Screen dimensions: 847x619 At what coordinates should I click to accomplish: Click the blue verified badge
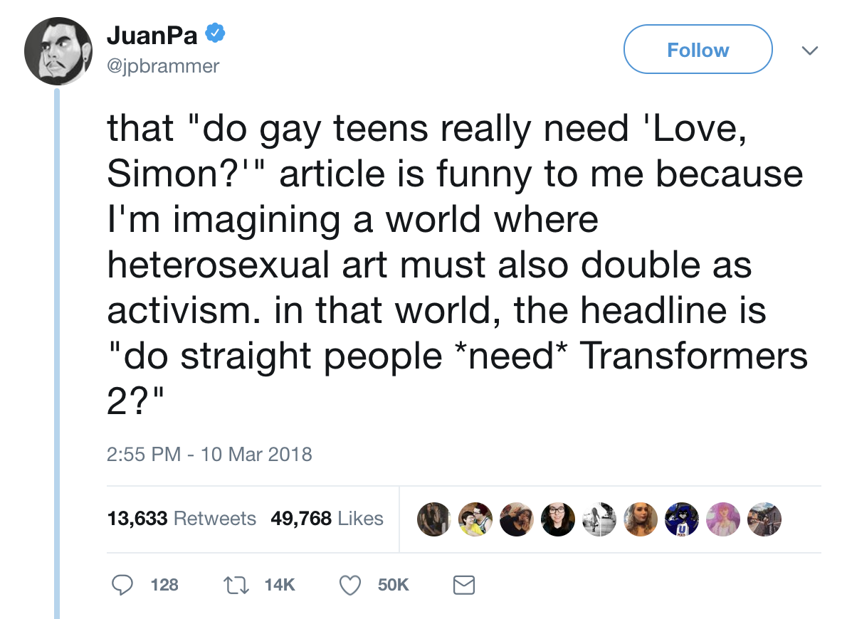[215, 33]
